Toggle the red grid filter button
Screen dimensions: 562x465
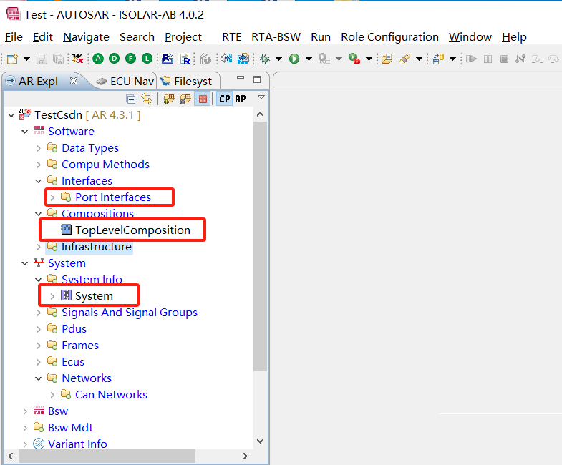point(203,99)
